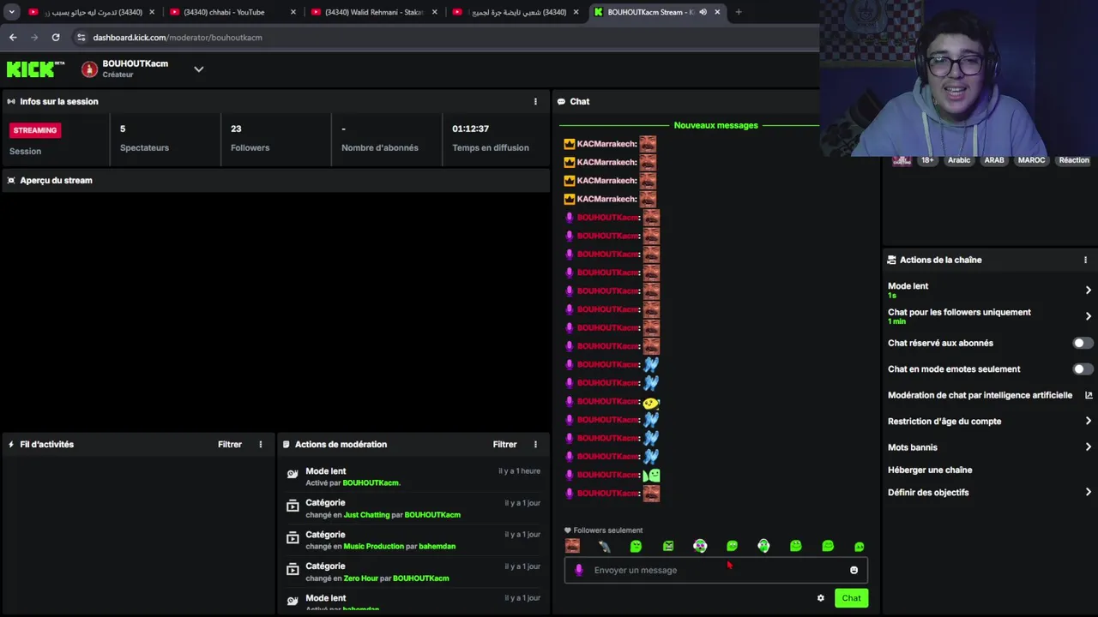This screenshot has height=617, width=1098.
Task: Mute the BOUHOUTKacm Stream tab audio
Action: click(703, 12)
